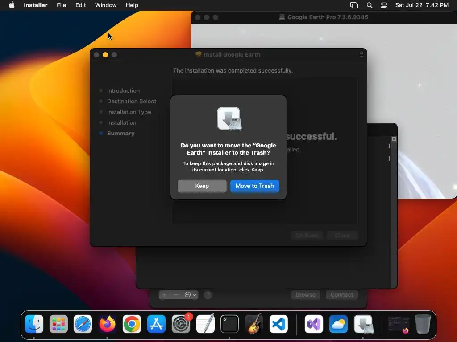Open Control Center in menu bar
The height and width of the screenshot is (342, 457).
pos(384,5)
